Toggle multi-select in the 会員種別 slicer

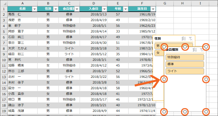coord(195,50)
